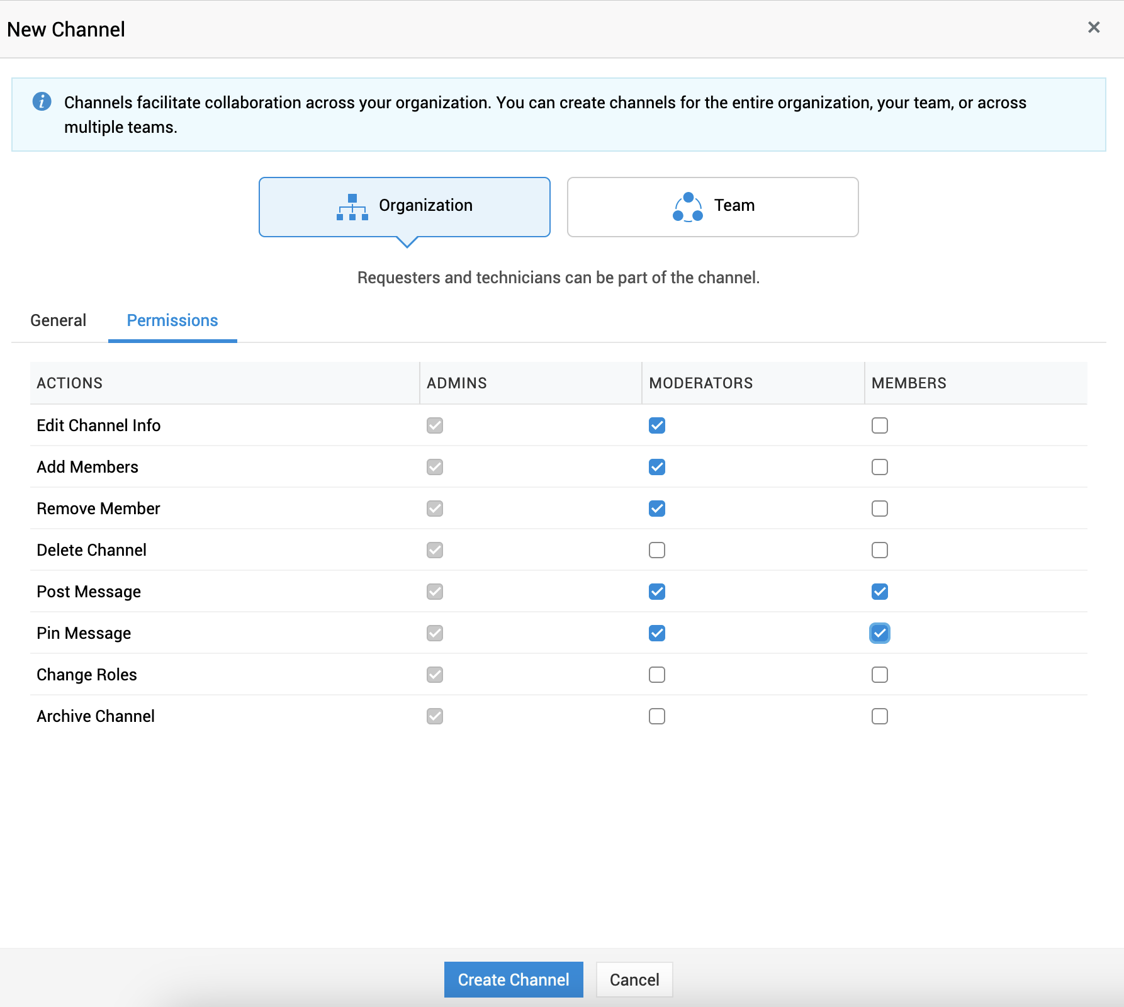Cancel the new channel creation
This screenshot has height=1007, width=1124.
coord(634,979)
